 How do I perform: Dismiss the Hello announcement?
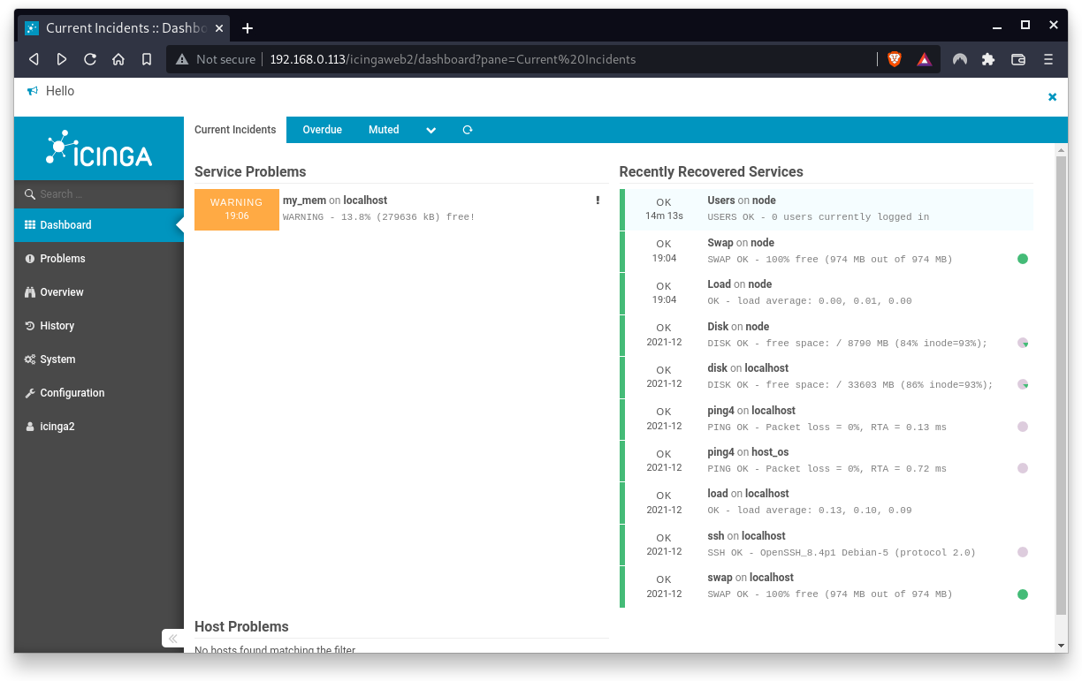pyautogui.click(x=1052, y=97)
